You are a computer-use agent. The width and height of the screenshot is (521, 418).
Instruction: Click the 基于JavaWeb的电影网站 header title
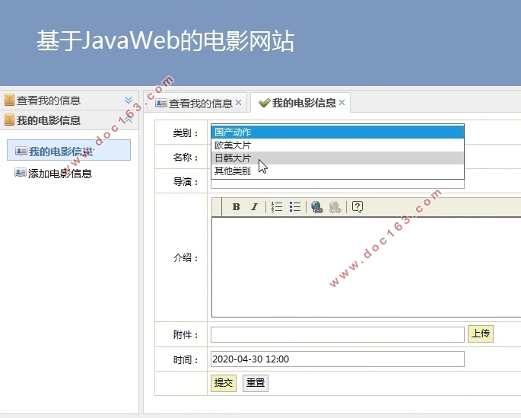166,41
